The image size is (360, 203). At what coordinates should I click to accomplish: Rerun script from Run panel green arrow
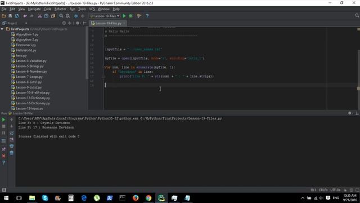tap(4, 120)
